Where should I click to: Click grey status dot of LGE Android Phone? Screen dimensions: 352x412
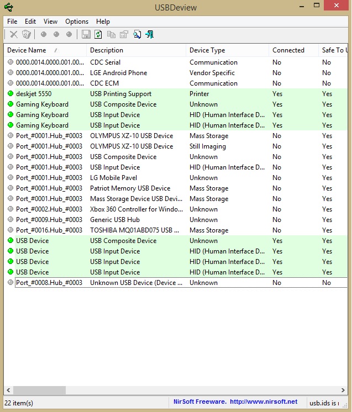point(10,72)
